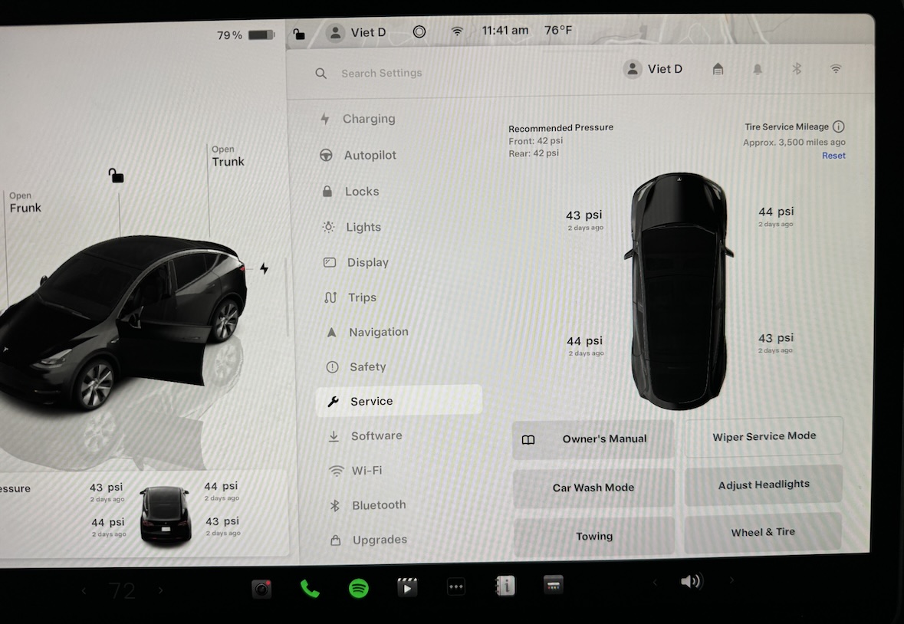Open the dashcam camera app

[x=261, y=588]
